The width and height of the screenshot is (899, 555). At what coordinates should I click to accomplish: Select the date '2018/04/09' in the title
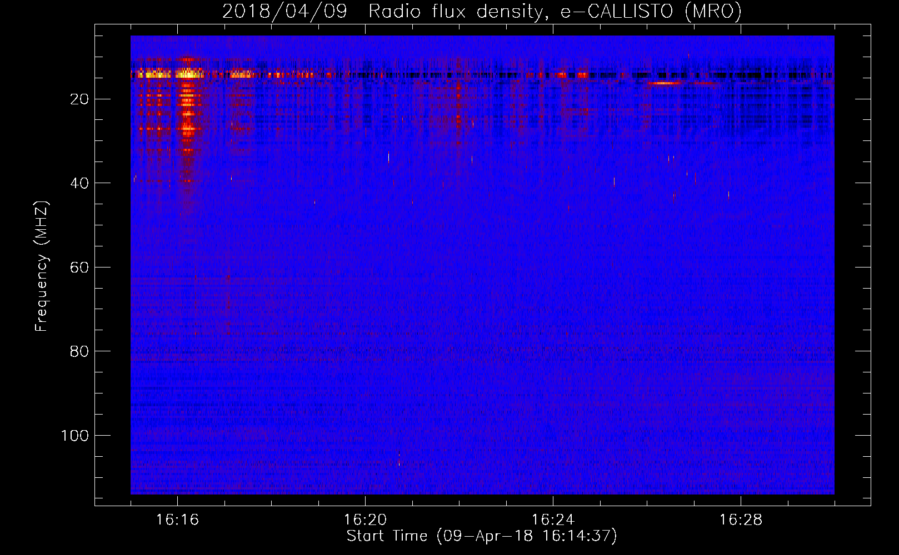[x=285, y=12]
